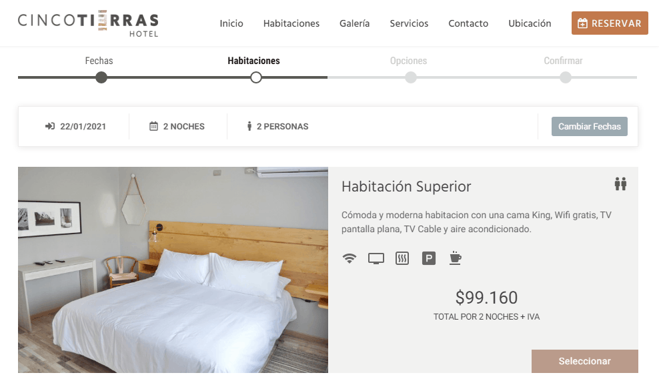Viewport: 659px width, 379px height.
Task: Click the check-in arrow icon by the date
Action: point(50,126)
